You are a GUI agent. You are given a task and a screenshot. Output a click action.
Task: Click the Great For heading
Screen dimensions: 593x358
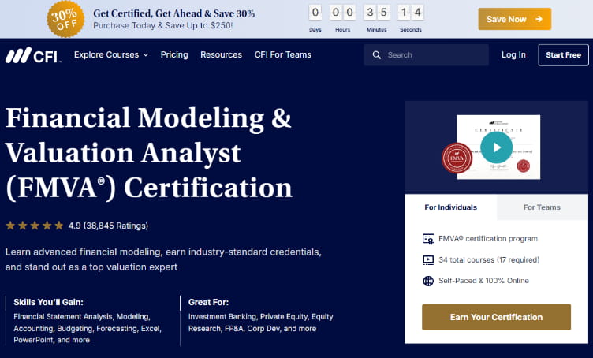[x=208, y=302]
